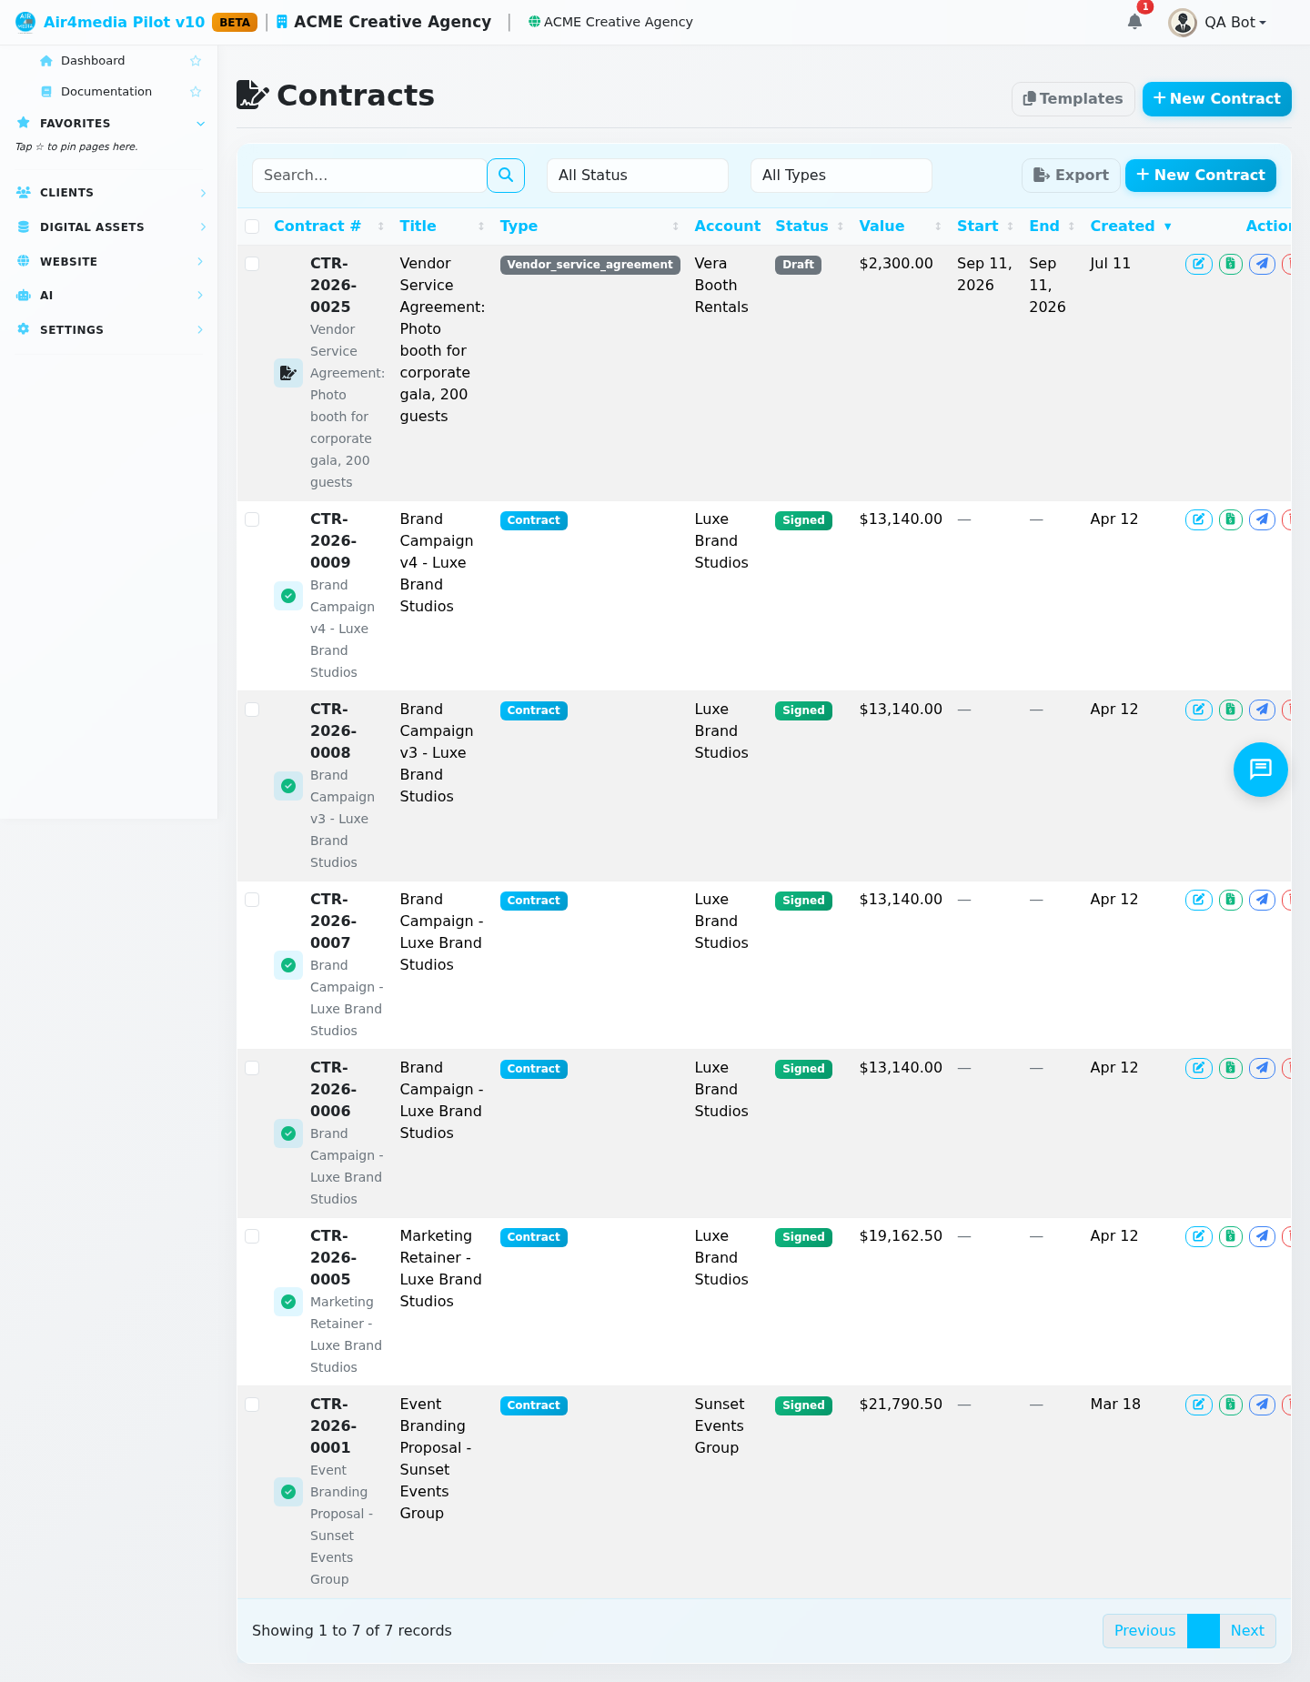Screen dimensions: 1310x1682
Task: Open the notifications bell
Action: coord(1134,22)
